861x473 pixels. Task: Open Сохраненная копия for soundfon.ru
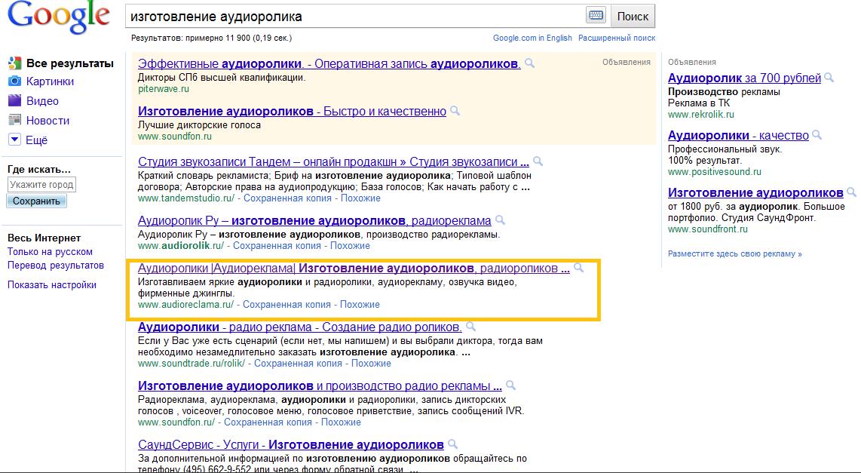[x=268, y=422]
